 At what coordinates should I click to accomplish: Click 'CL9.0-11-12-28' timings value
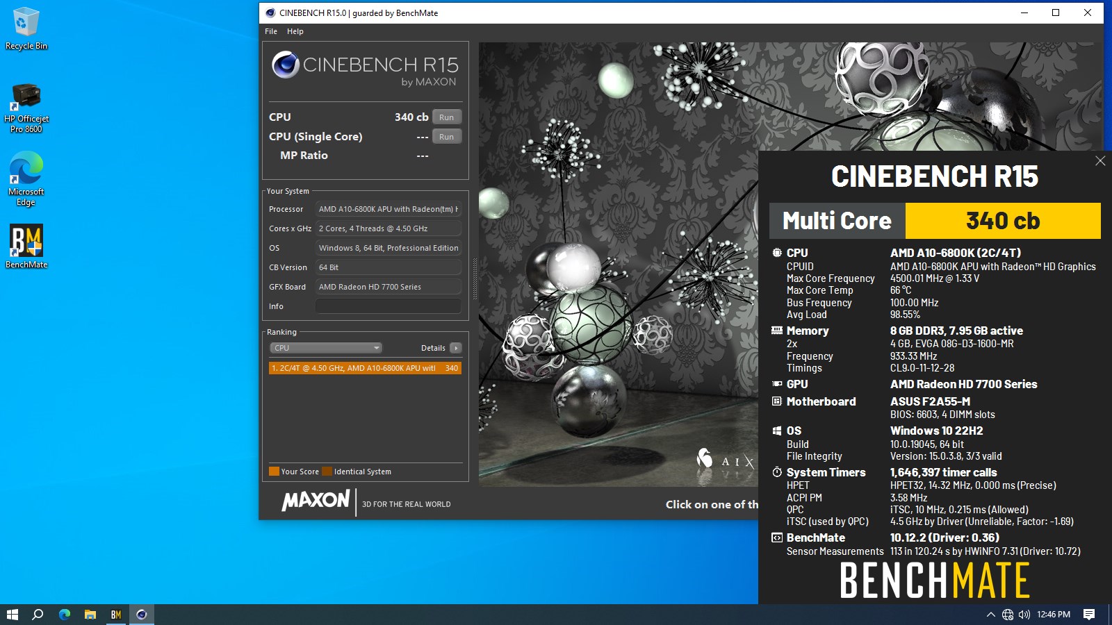click(x=922, y=368)
